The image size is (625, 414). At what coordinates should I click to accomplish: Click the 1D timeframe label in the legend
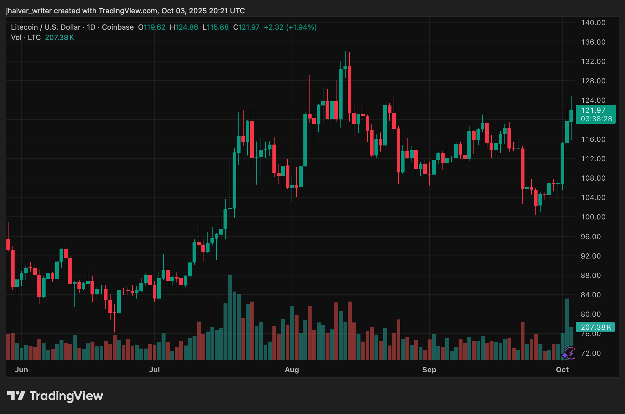click(91, 27)
